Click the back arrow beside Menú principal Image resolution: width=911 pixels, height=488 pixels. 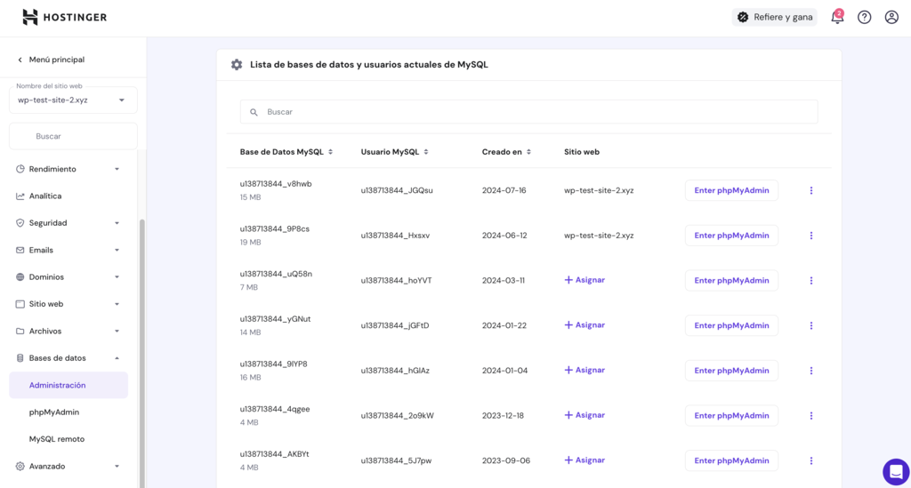pyautogui.click(x=20, y=60)
